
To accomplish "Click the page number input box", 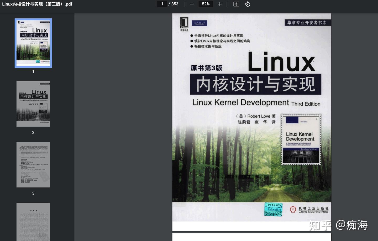I will (x=162, y=4).
